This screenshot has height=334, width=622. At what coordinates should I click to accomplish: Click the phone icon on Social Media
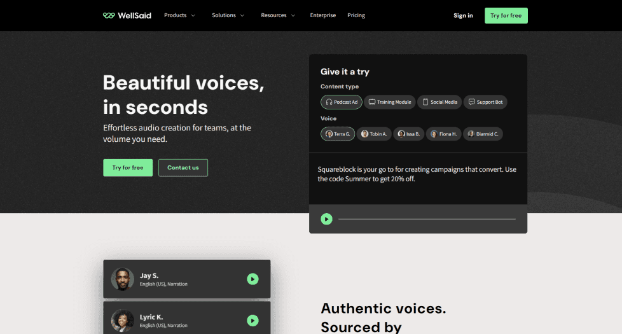coord(425,102)
